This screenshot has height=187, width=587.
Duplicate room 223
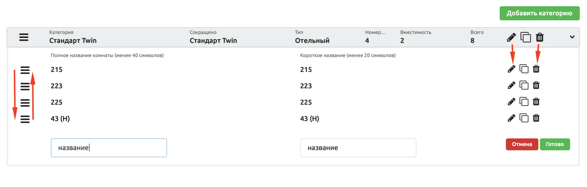coord(524,85)
